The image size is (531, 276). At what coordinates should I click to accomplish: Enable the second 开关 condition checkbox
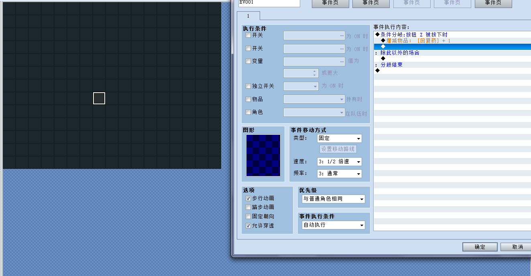pyautogui.click(x=248, y=49)
